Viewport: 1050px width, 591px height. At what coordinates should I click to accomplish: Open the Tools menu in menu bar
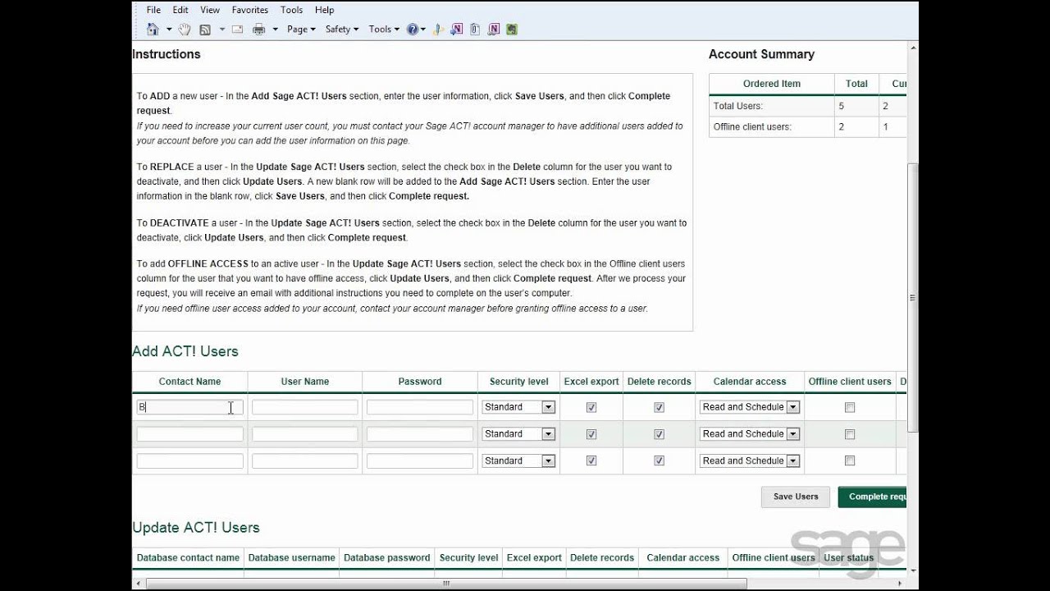[291, 10]
